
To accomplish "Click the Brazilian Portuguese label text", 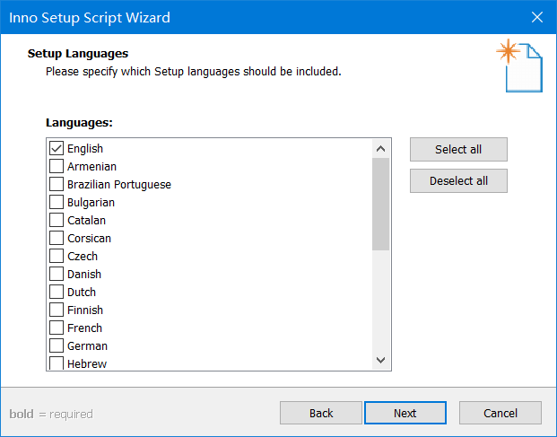I will tap(119, 185).
